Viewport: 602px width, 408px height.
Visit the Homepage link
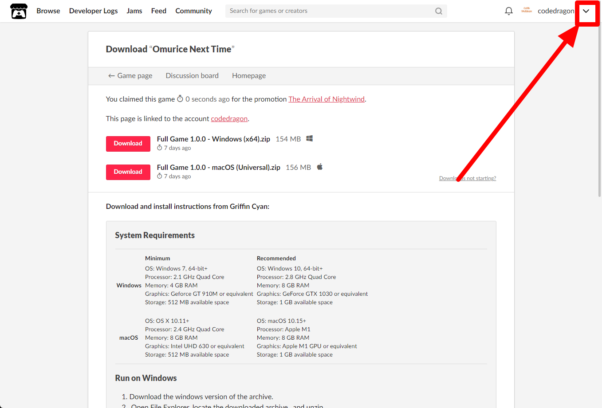[x=249, y=75]
